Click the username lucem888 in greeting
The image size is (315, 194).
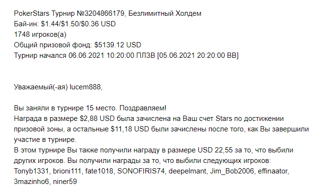tap(85, 87)
